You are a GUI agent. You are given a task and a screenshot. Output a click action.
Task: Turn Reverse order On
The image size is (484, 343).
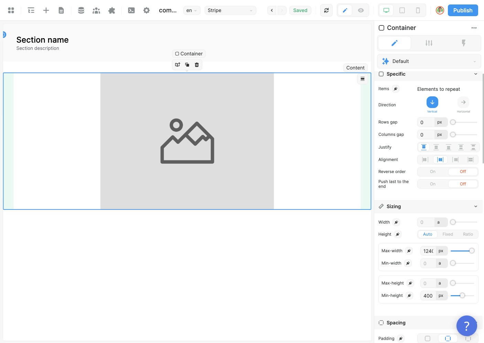tap(432, 172)
